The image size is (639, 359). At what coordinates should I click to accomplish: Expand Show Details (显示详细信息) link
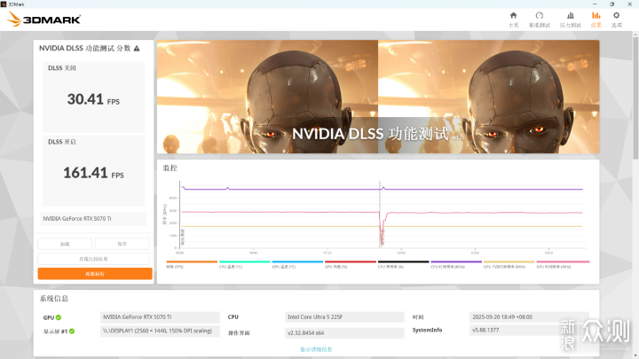coord(316,349)
